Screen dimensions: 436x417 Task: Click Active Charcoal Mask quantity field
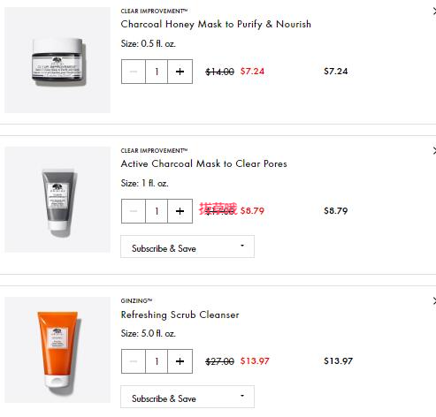(x=157, y=211)
